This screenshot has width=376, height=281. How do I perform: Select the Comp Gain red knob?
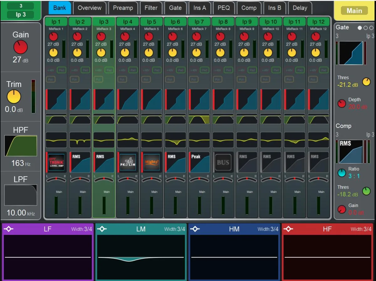(x=342, y=209)
